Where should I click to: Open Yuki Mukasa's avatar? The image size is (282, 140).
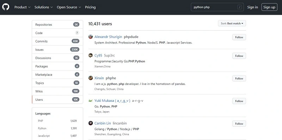91,101
